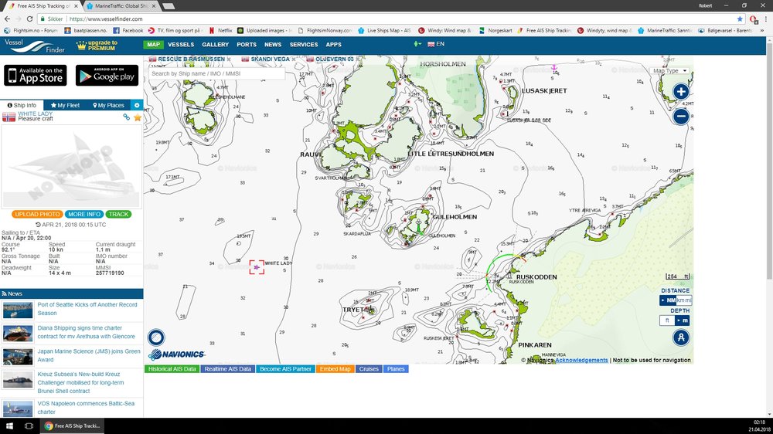The image size is (773, 434).
Task: Click the Become AIS Partner button
Action: click(x=285, y=369)
